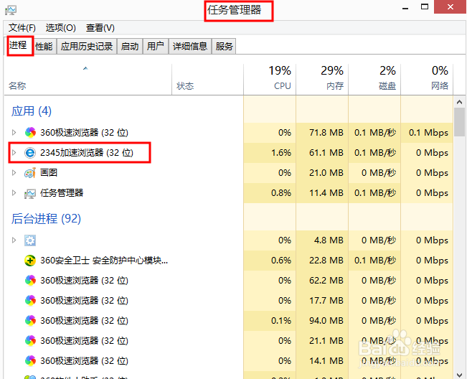Click the 2345加速浏览器 icon
Viewport: 467px width, 379px height.
pyautogui.click(x=30, y=153)
